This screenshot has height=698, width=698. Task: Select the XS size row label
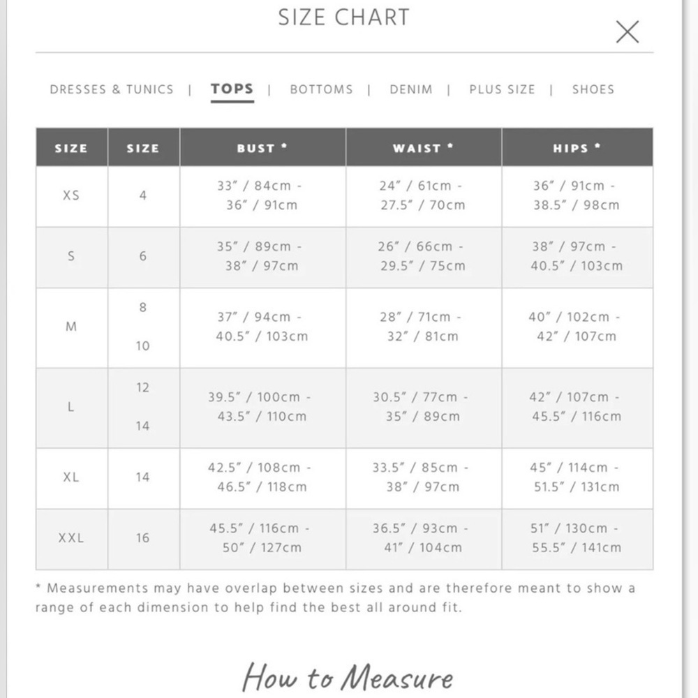tap(71, 195)
